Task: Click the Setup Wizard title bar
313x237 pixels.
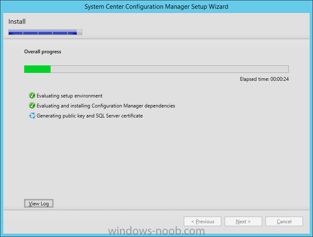Action: point(156,7)
